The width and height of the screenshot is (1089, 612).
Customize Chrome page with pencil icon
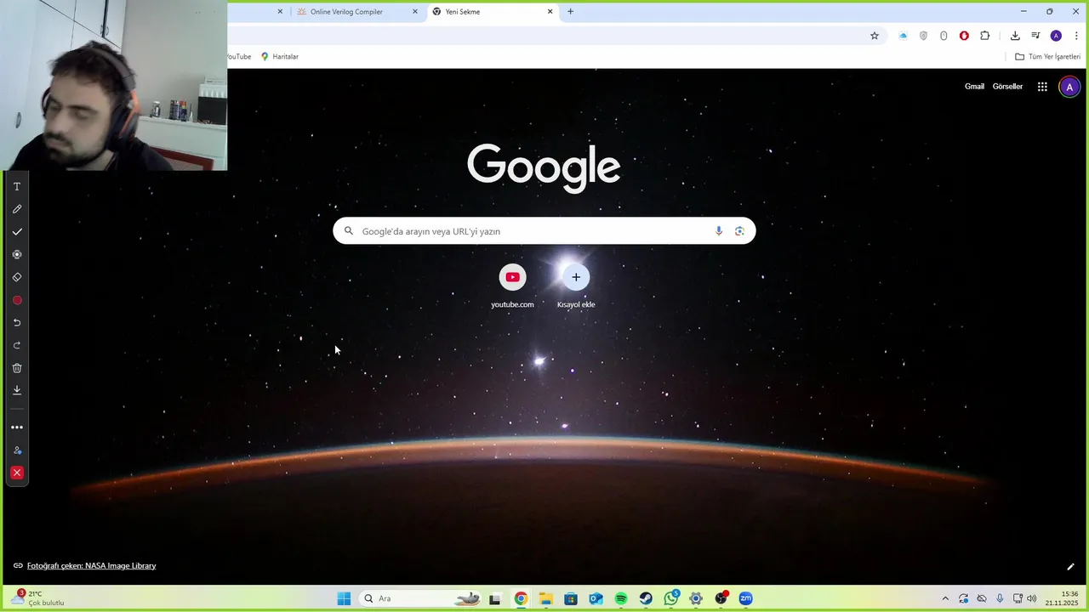tap(1070, 567)
